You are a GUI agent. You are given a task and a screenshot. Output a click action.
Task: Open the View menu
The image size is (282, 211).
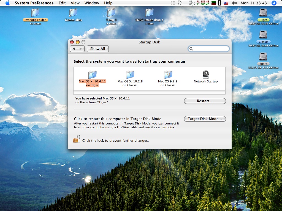pos(75,3)
